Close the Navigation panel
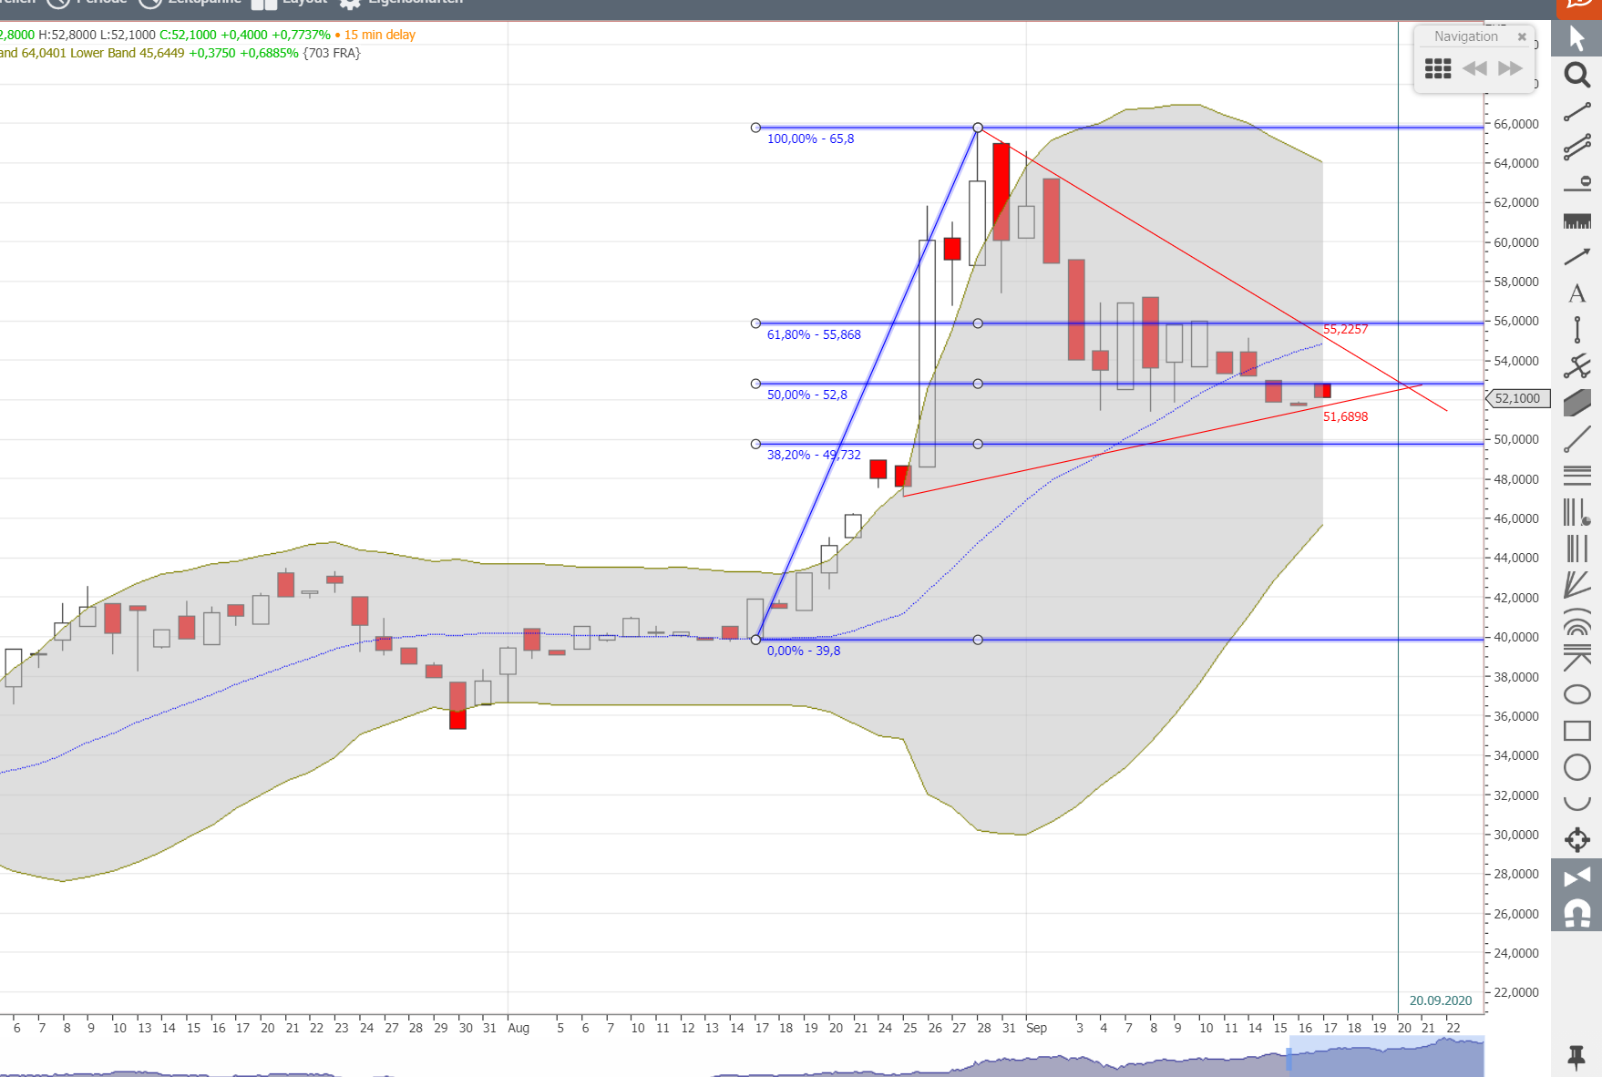Image resolution: width=1602 pixels, height=1077 pixels. (1522, 36)
